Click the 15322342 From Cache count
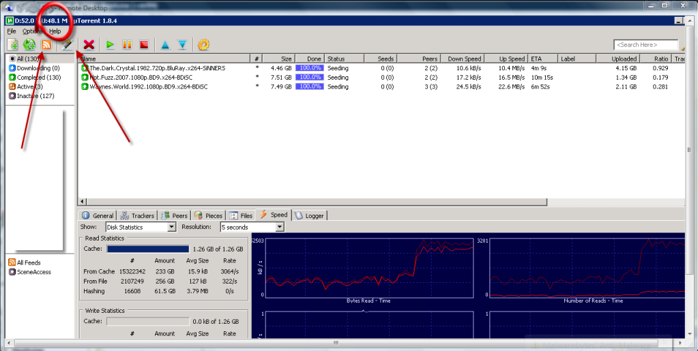698x351 pixels. click(132, 271)
